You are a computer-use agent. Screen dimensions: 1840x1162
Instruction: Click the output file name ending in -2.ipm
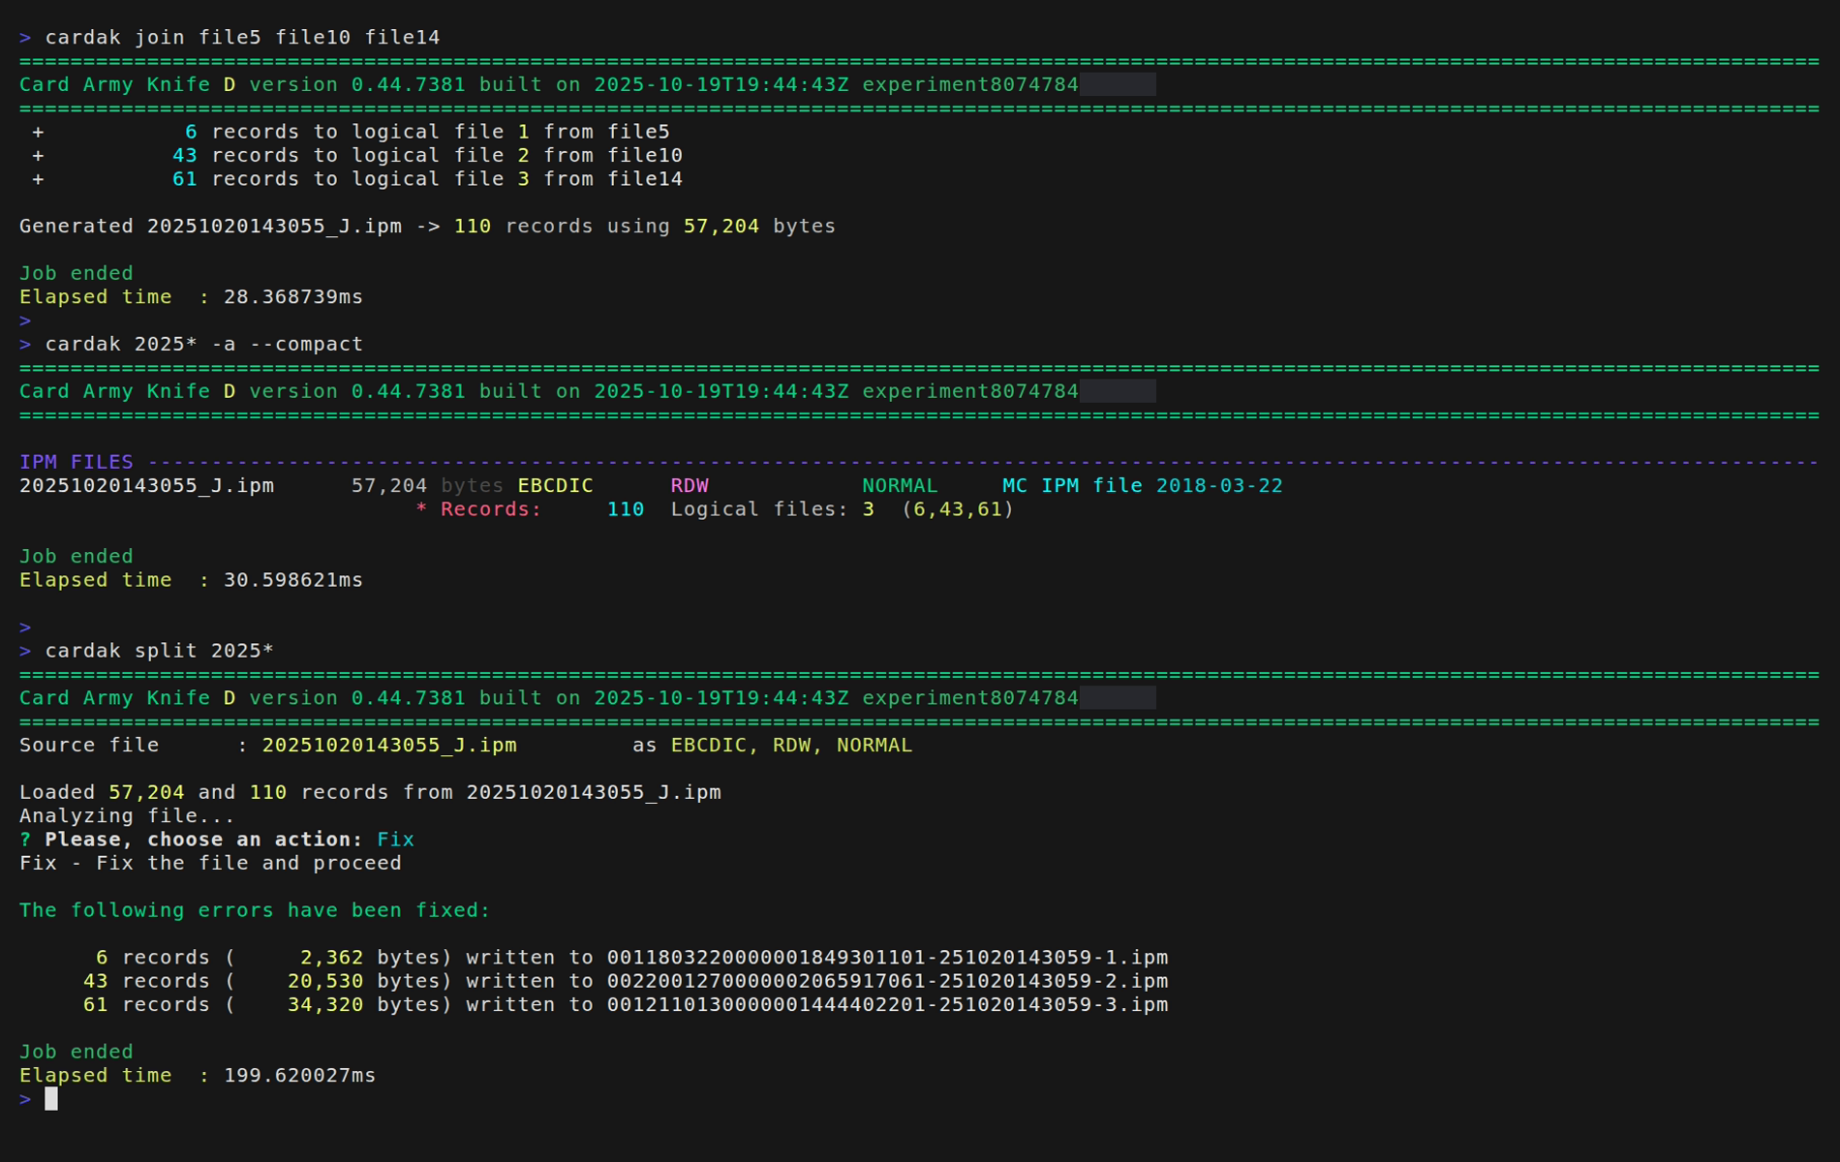click(887, 981)
